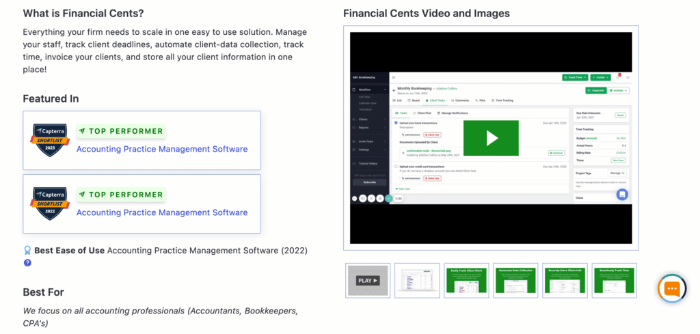700x334 pixels.
Task: Click the Capterra Shortlist 2022 badge
Action: [x=49, y=204]
